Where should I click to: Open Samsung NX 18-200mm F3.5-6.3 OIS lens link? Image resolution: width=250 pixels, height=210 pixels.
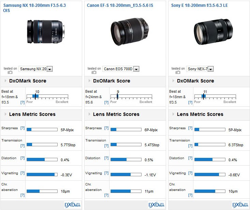coord(34,8)
